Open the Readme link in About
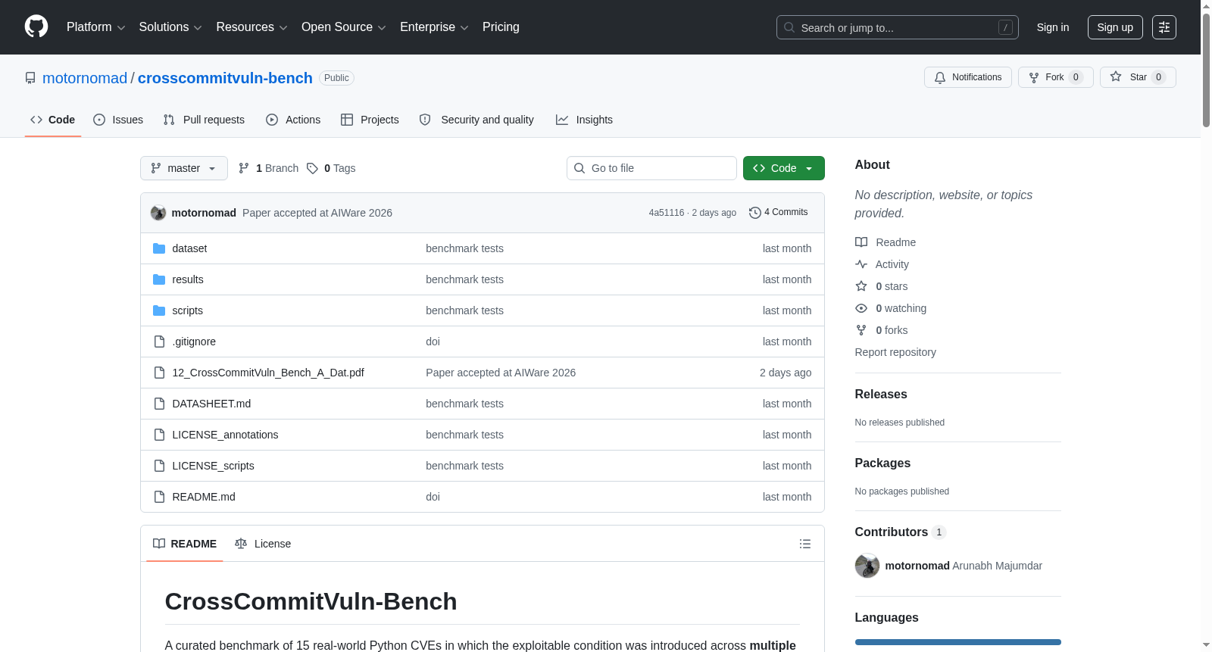1212x652 pixels. click(886, 242)
